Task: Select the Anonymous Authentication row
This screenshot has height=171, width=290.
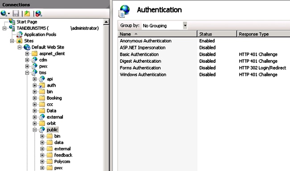Action: pyautogui.click(x=204, y=41)
